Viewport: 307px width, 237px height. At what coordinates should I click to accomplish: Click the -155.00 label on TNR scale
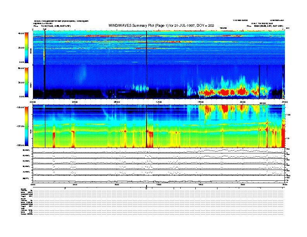[x=20, y=145]
